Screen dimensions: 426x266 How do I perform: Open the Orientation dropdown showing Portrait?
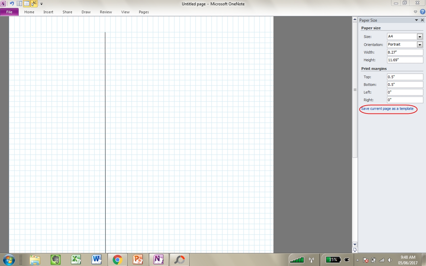coord(420,44)
